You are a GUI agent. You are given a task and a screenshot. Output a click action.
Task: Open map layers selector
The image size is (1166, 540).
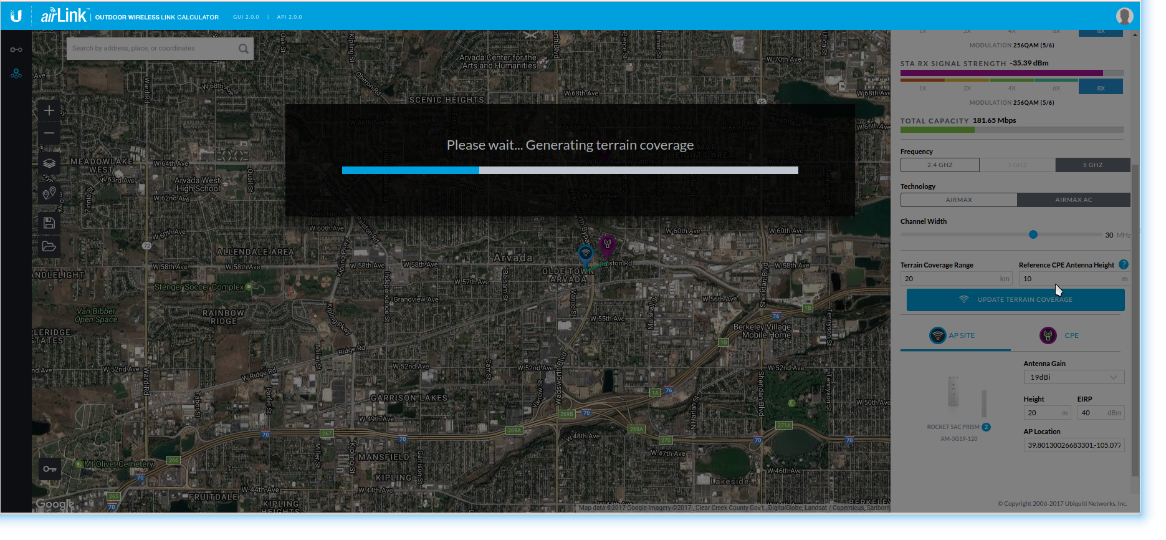coord(49,163)
